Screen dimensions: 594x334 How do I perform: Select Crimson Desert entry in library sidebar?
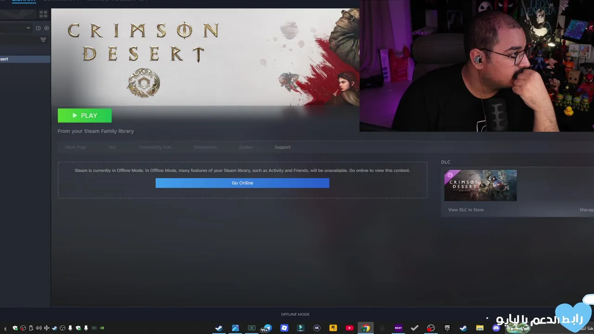pos(25,59)
